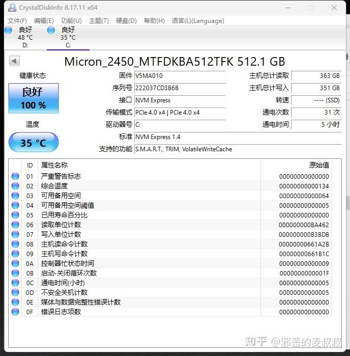Click raw value 0000000661B1C

304,254
